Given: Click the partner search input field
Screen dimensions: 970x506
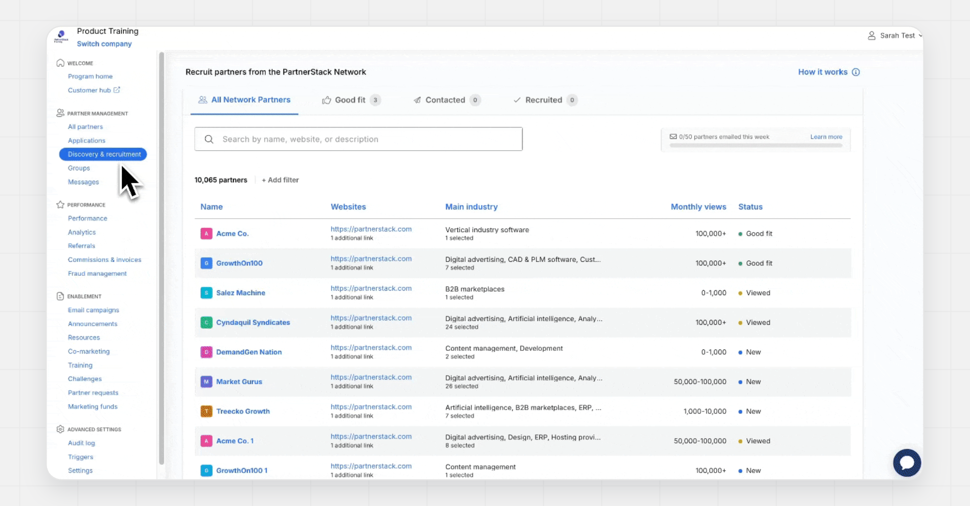Looking at the screenshot, I should (358, 139).
